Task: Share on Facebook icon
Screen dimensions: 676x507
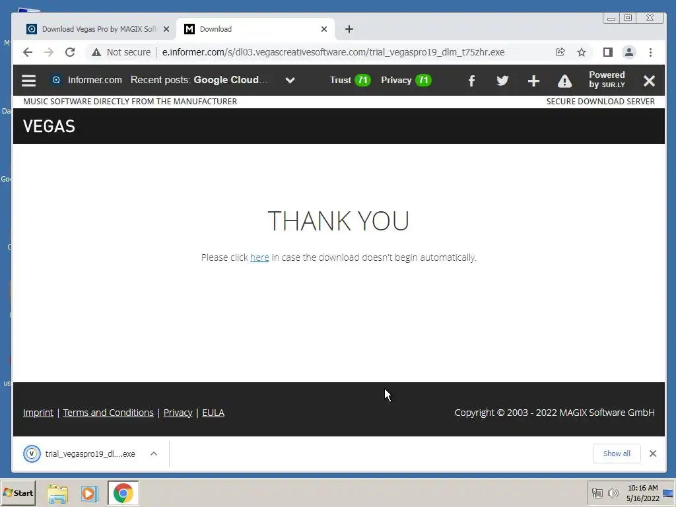Action: pos(471,81)
